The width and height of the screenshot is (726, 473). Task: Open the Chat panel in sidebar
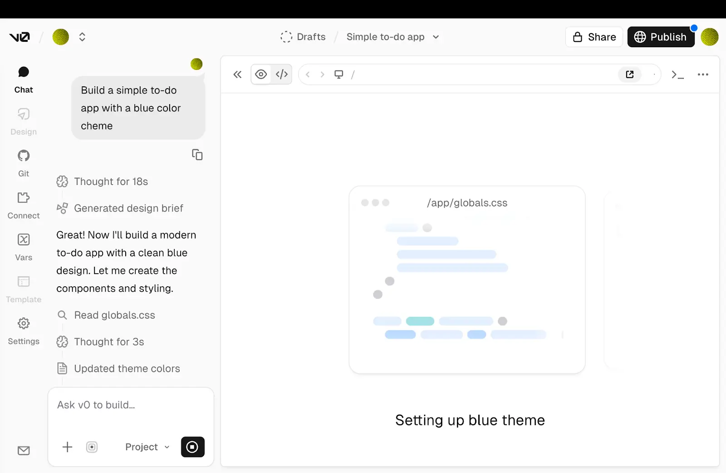(23, 77)
